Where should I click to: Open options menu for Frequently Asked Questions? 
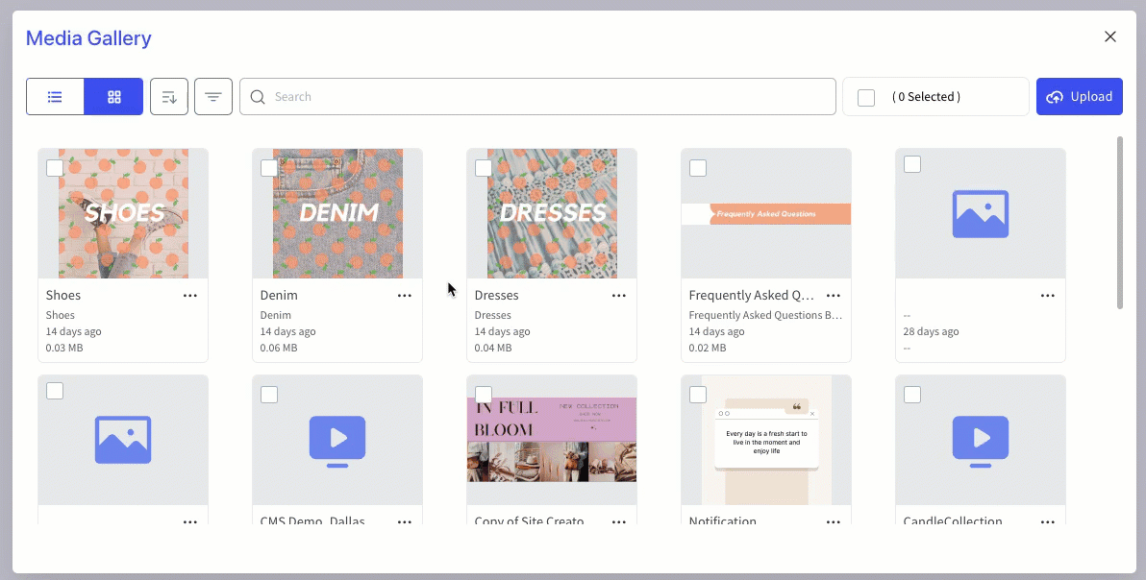pos(833,295)
